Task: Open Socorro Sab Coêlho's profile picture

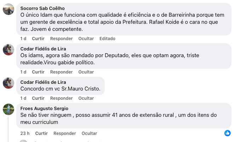Action: point(8,9)
